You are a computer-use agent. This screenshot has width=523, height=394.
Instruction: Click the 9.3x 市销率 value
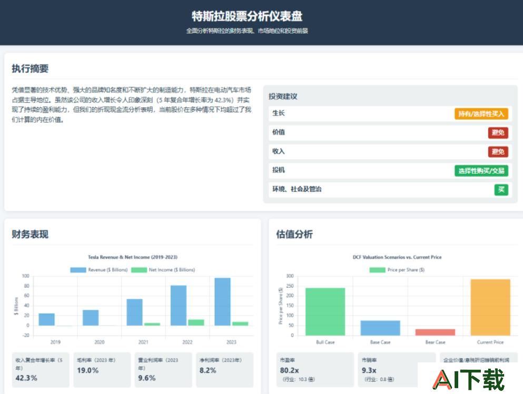pyautogui.click(x=369, y=370)
